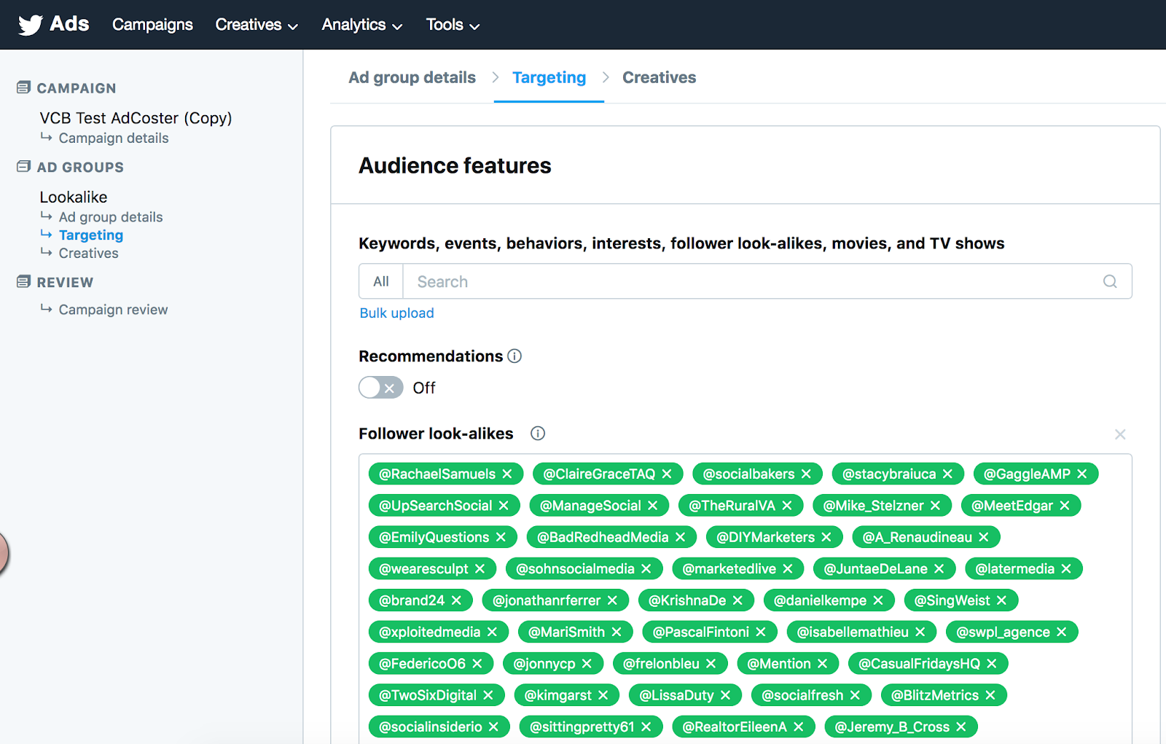Image resolution: width=1166 pixels, height=744 pixels.
Task: Click the @LissaDuty tag label
Action: [x=676, y=695]
